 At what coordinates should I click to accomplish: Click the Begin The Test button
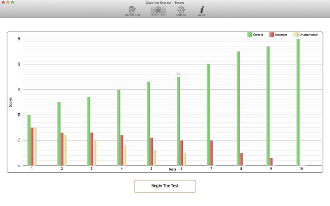(x=165, y=186)
